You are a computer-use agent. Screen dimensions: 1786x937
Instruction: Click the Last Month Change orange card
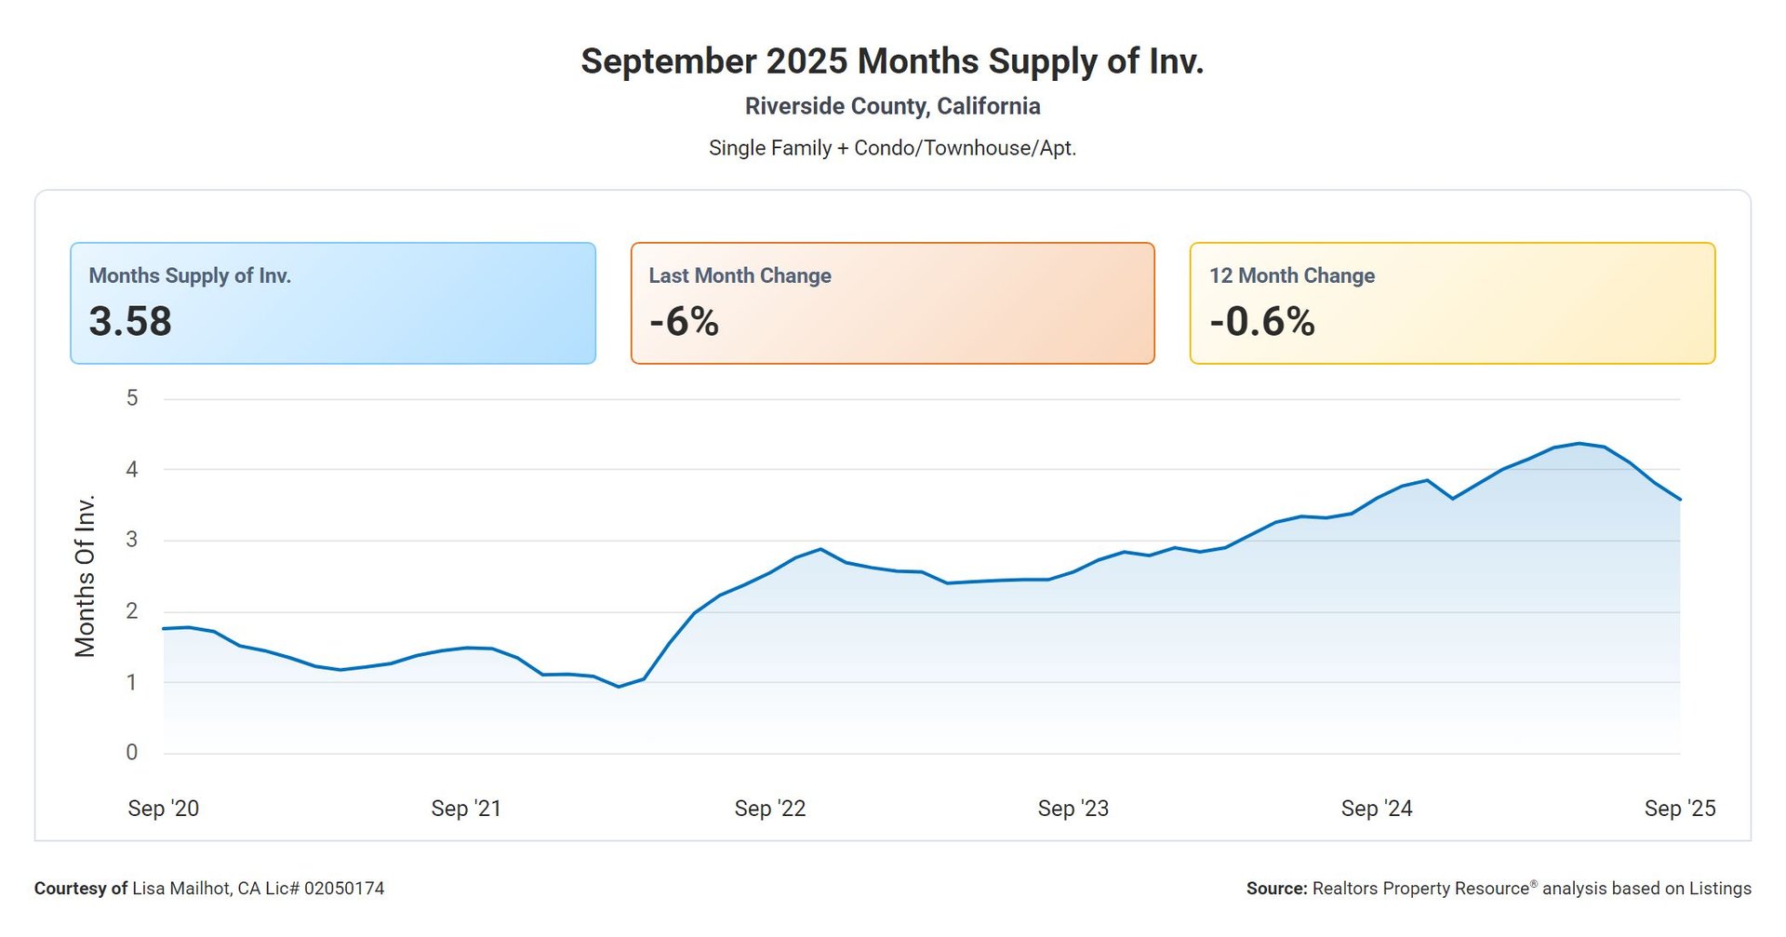(x=892, y=303)
